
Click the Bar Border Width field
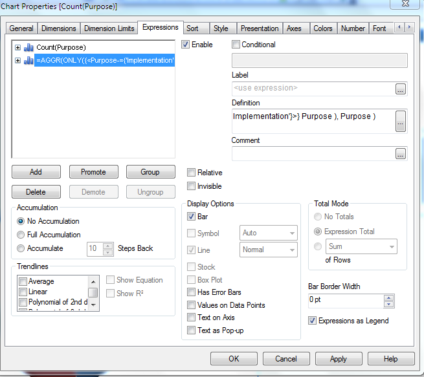point(346,301)
